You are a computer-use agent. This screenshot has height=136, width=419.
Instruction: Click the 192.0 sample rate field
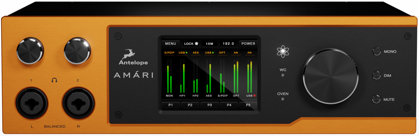point(228,44)
